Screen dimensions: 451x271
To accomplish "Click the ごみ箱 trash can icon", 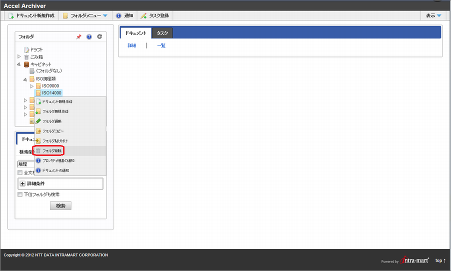I will (x=26, y=57).
